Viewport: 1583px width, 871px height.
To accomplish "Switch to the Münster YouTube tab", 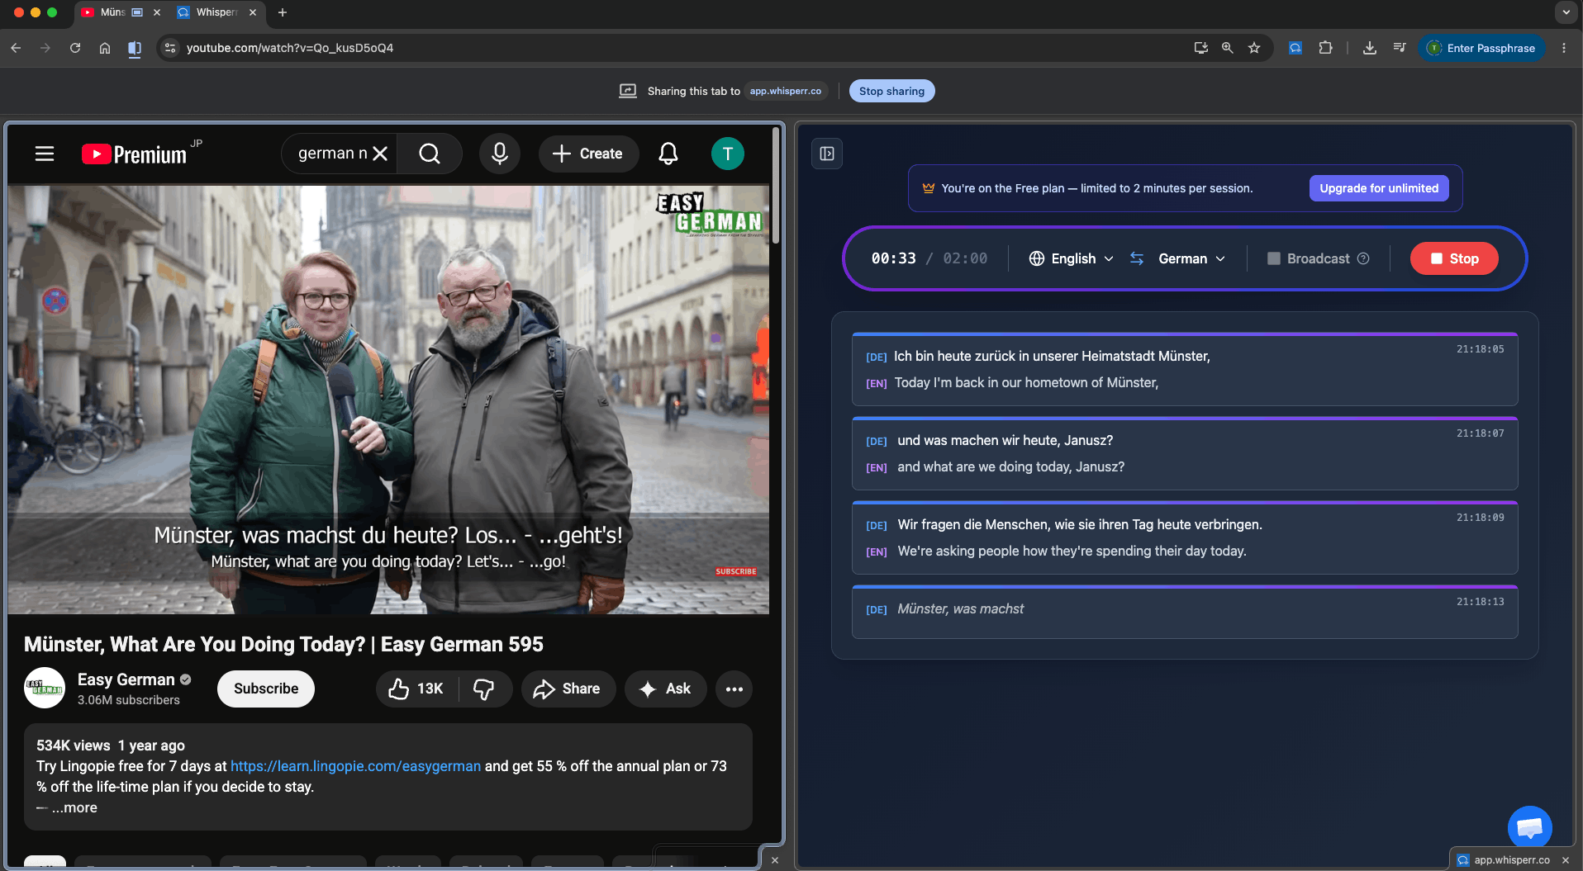I will point(112,12).
